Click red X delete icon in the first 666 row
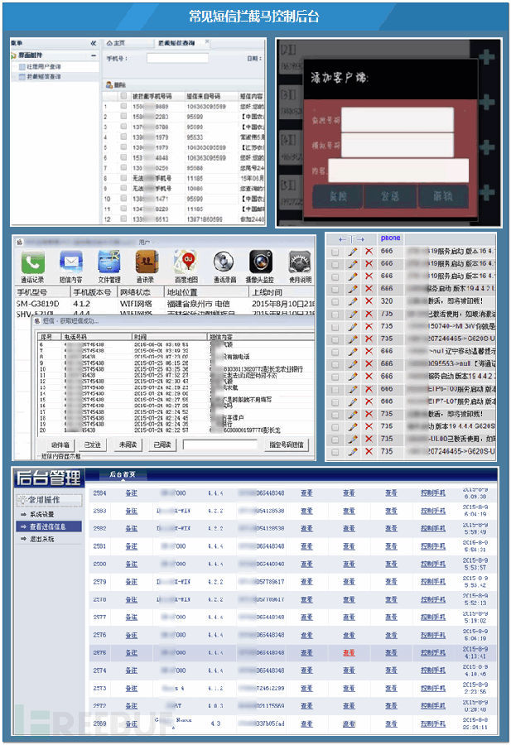The image size is (511, 745). (x=369, y=251)
